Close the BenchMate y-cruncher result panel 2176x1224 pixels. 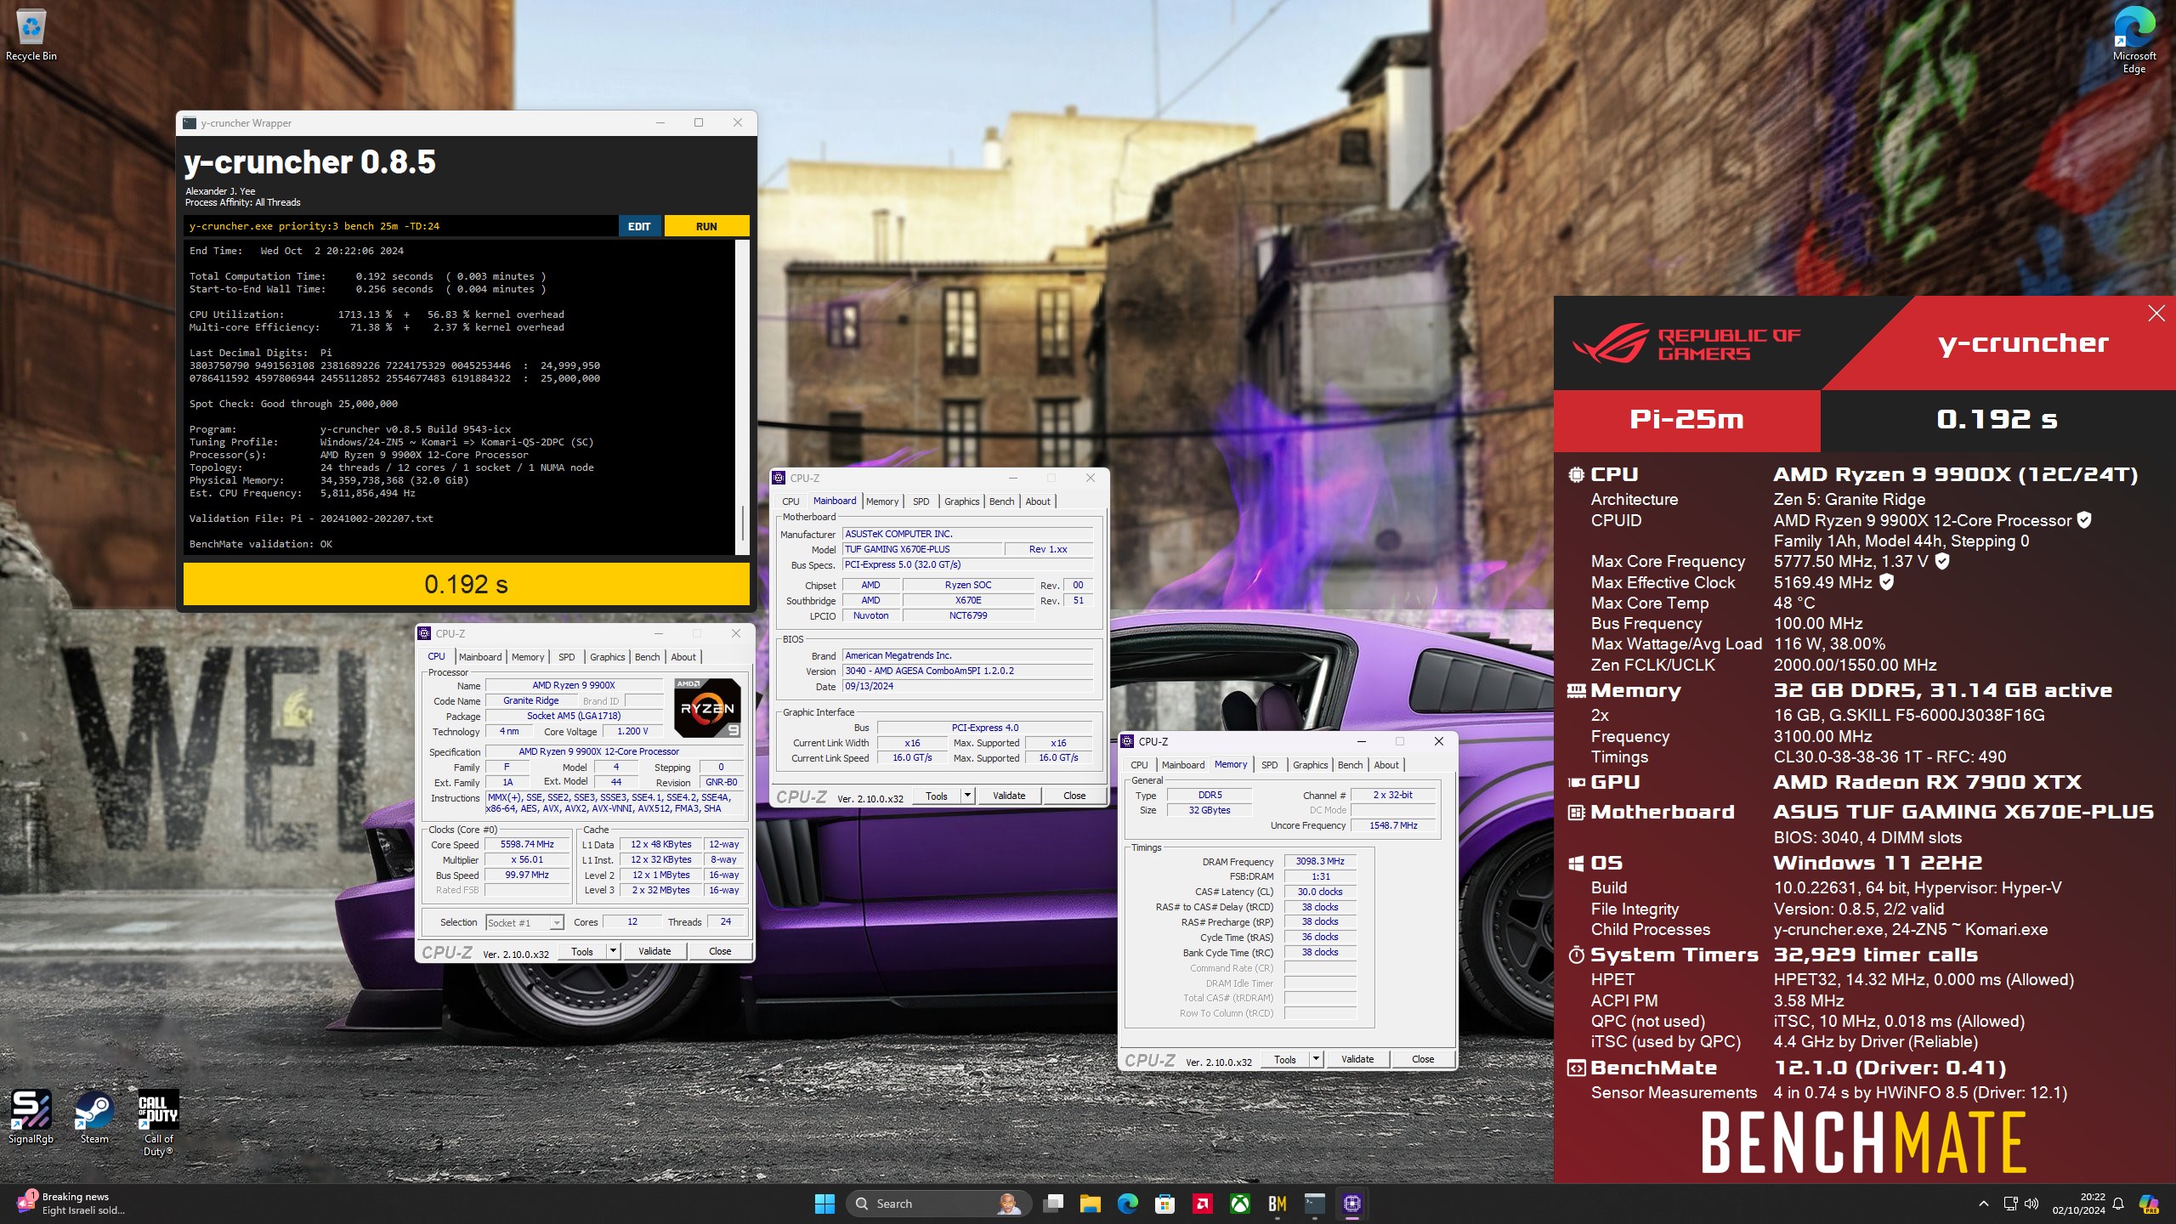(2156, 314)
